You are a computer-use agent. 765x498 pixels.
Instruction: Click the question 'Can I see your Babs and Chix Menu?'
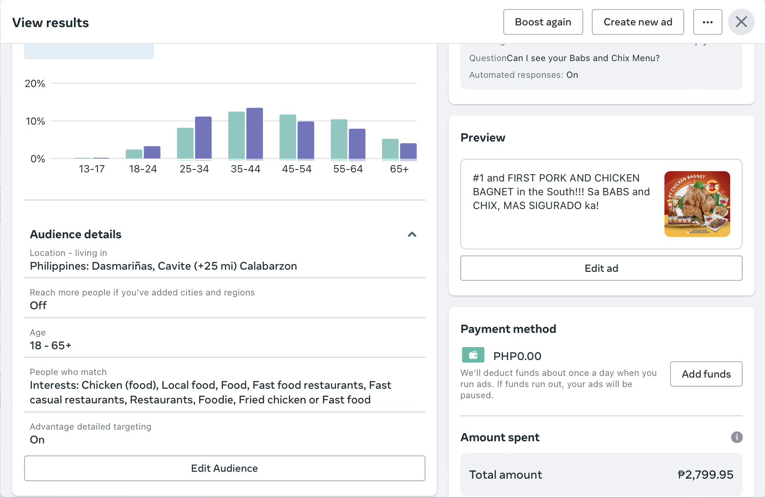[583, 58]
